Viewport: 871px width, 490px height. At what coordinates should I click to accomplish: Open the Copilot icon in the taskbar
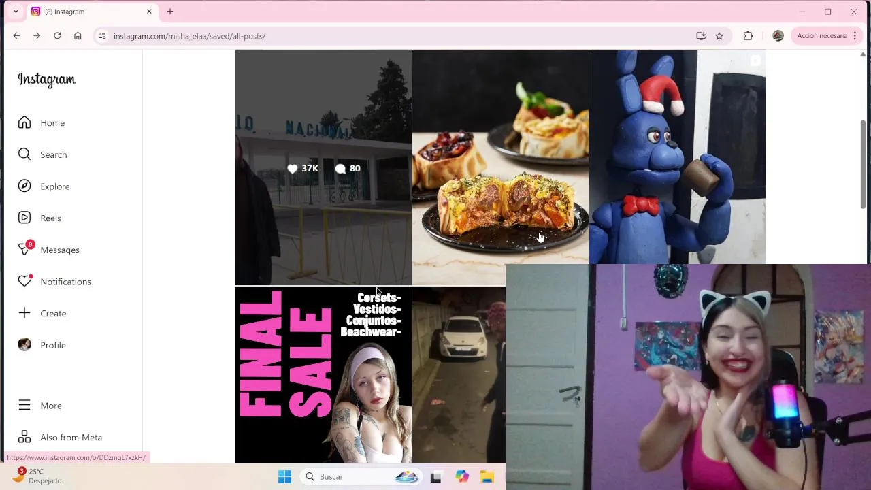[462, 476]
